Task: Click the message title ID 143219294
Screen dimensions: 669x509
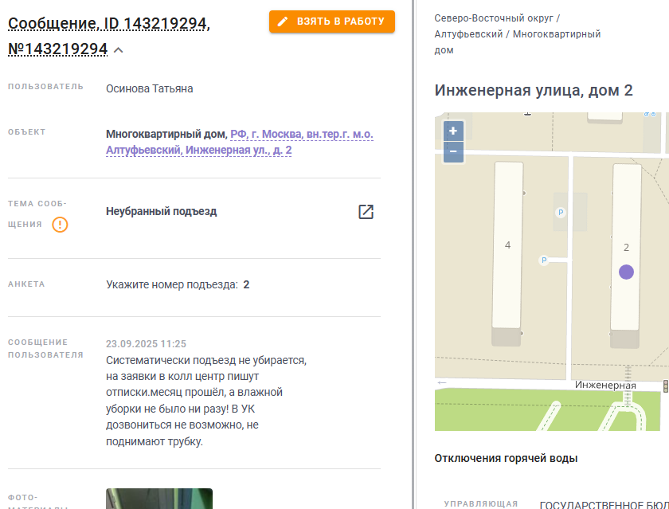Action: [109, 36]
